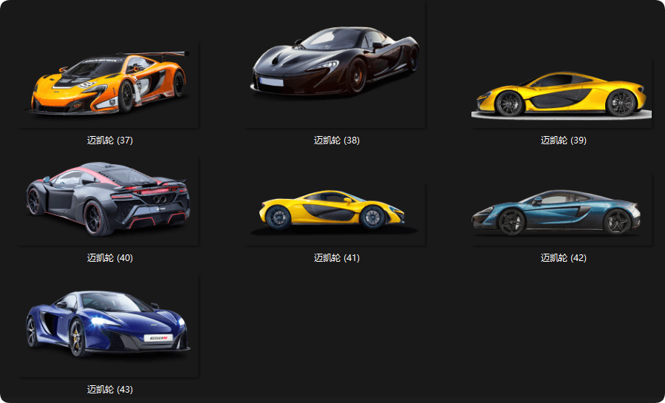
Task: Pick the image above the 迈凯轮 (37) label
Action: tap(109, 83)
